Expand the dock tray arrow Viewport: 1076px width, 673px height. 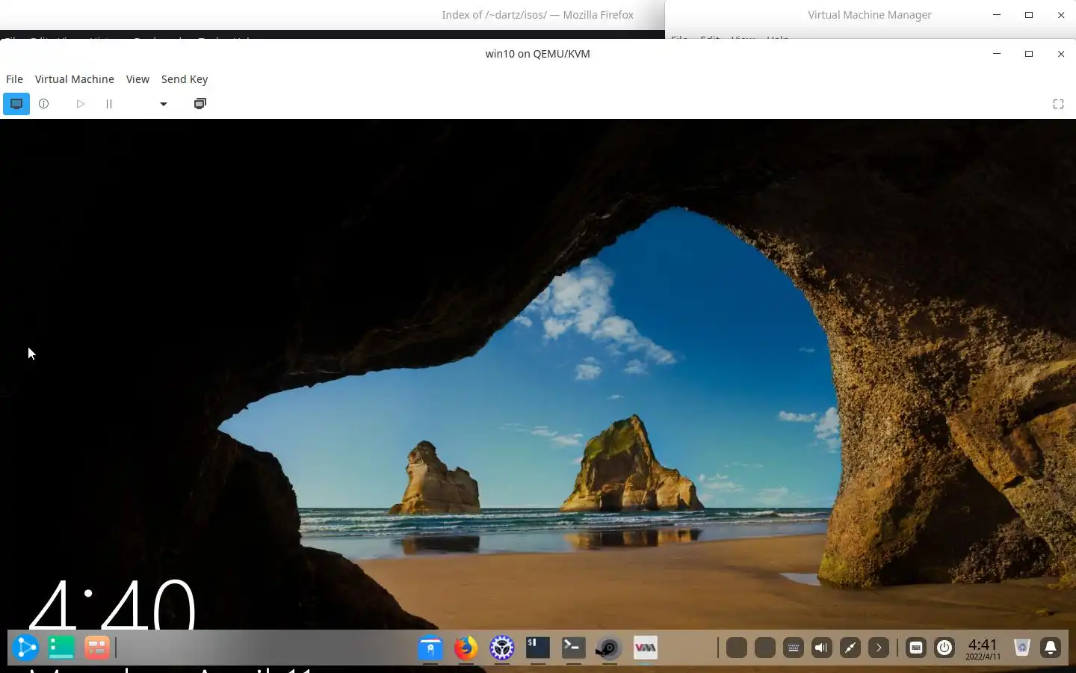point(879,648)
